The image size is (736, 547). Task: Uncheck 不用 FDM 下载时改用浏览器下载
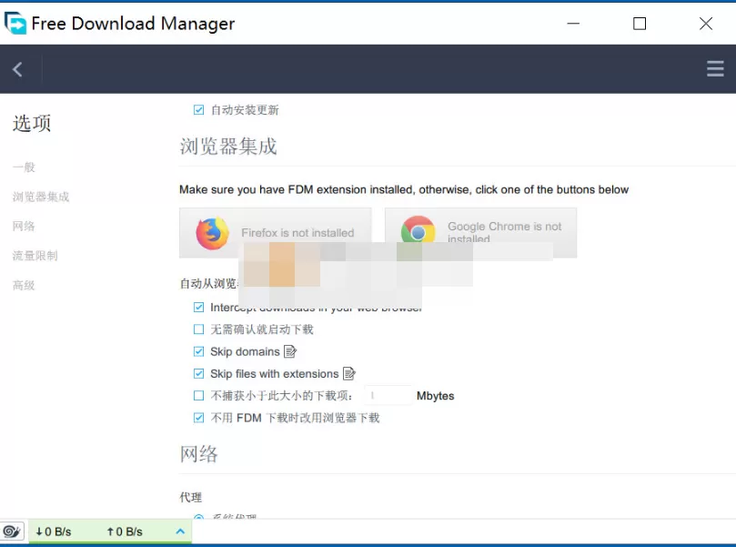point(198,417)
